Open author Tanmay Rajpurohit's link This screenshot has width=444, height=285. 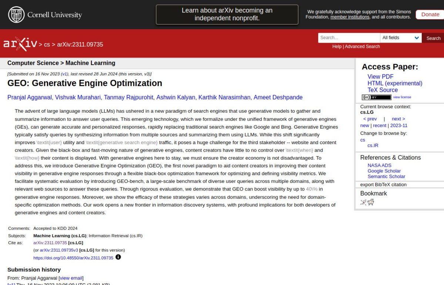(128, 98)
